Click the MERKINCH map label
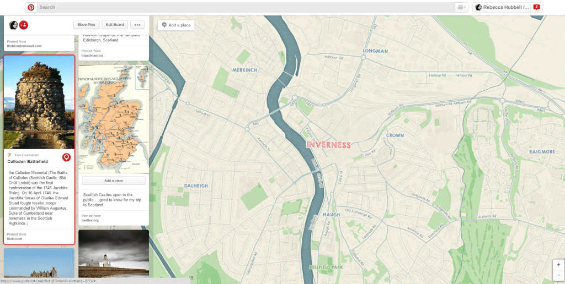This screenshot has height=284, width=565. tap(244, 70)
